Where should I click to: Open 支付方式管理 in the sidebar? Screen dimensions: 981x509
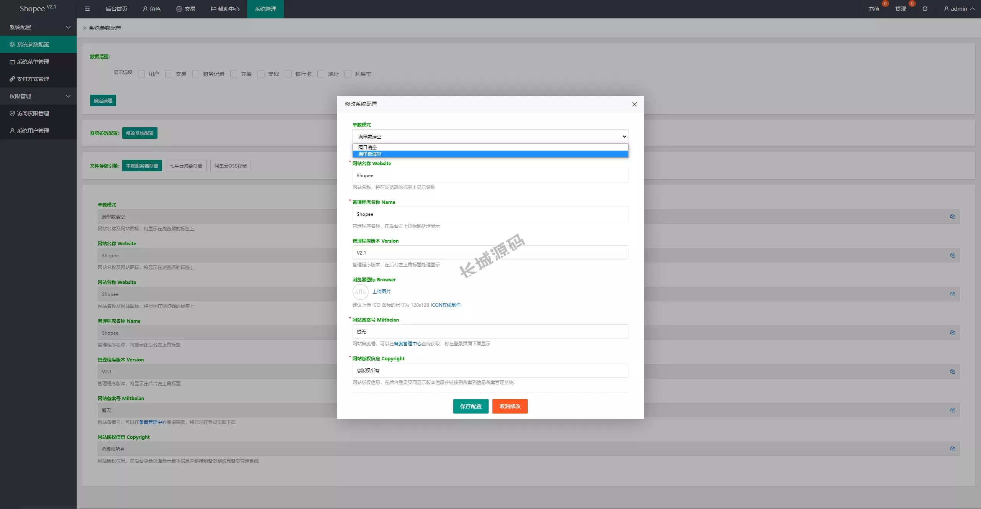tap(38, 79)
